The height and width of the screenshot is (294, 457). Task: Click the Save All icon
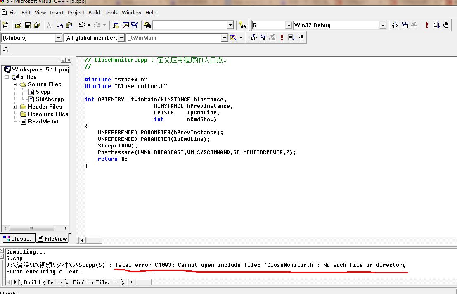coord(37,25)
